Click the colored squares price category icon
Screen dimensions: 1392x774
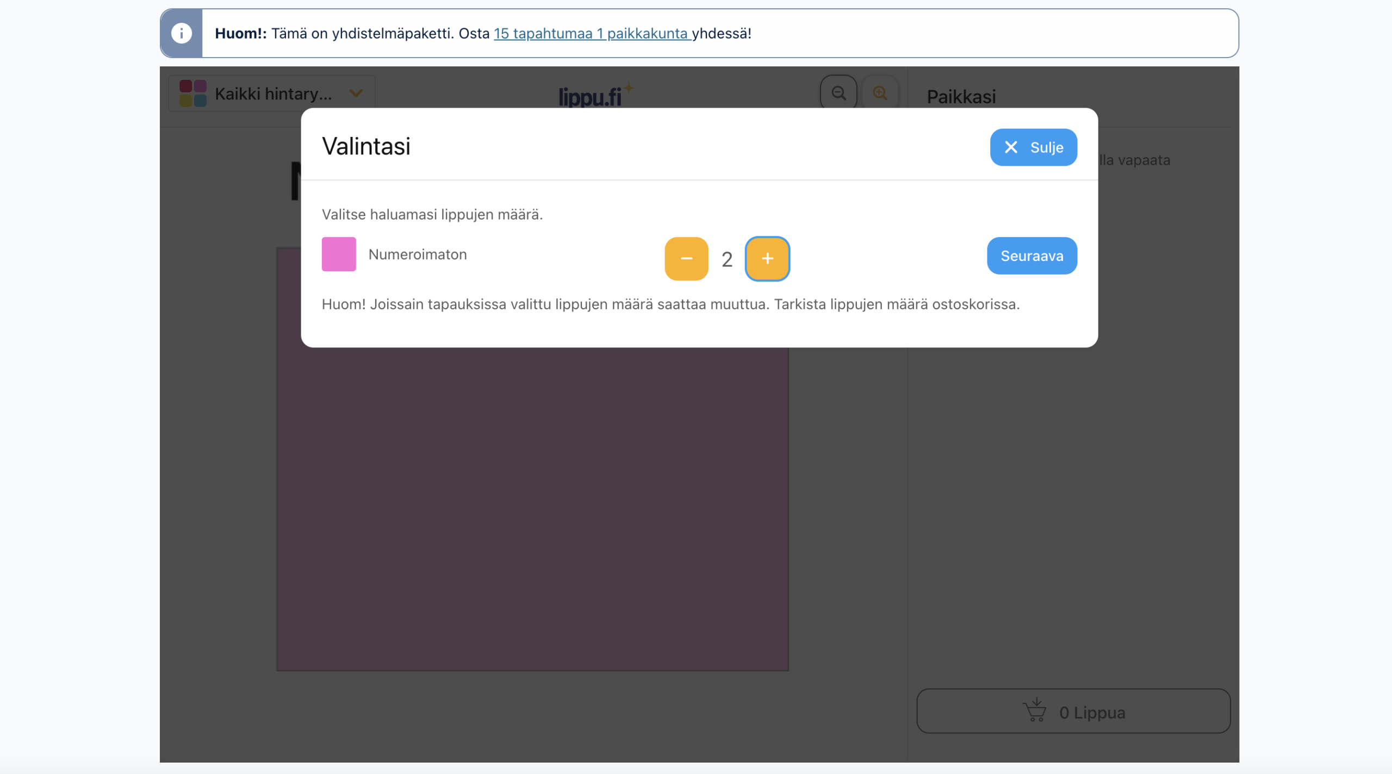point(192,93)
